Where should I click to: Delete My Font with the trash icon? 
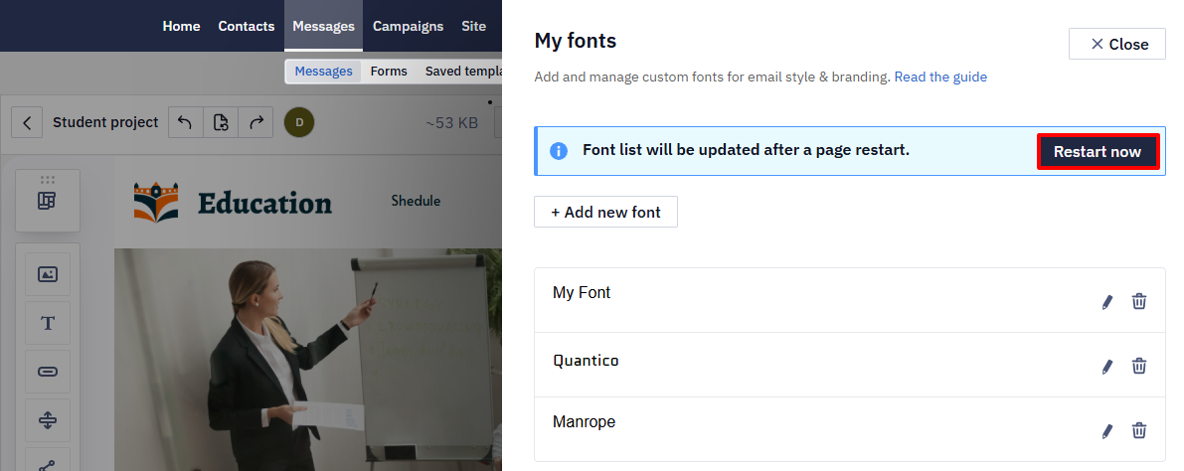(1138, 301)
